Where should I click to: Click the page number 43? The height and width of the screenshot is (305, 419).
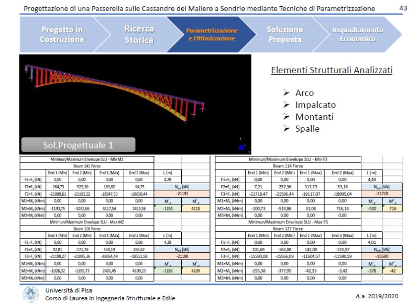[x=403, y=8]
